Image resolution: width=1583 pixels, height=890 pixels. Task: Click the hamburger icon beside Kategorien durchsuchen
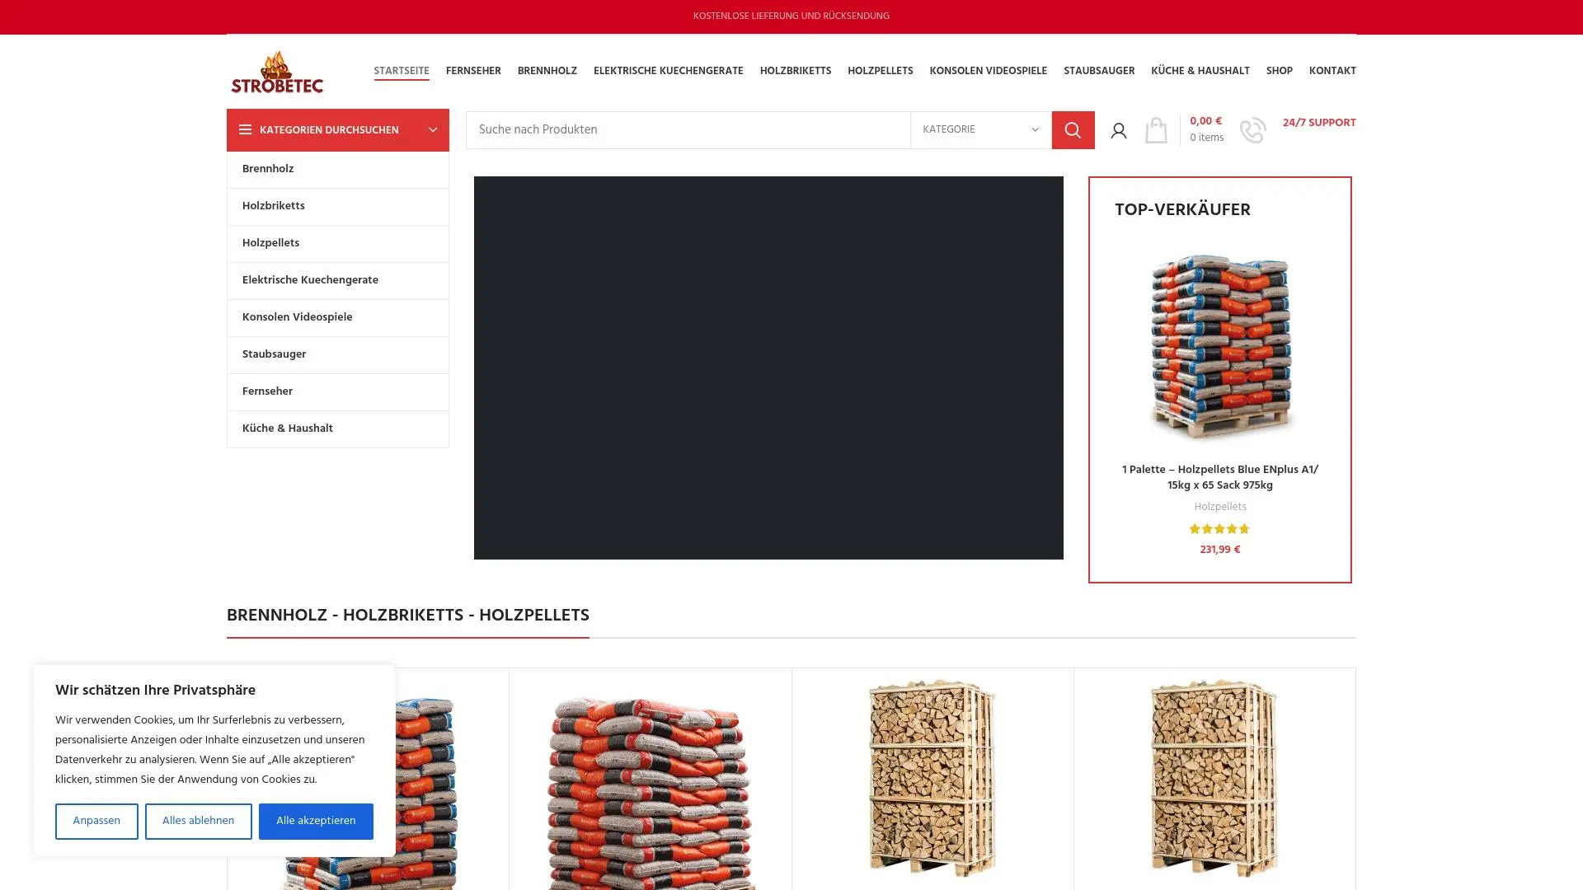tap(245, 130)
